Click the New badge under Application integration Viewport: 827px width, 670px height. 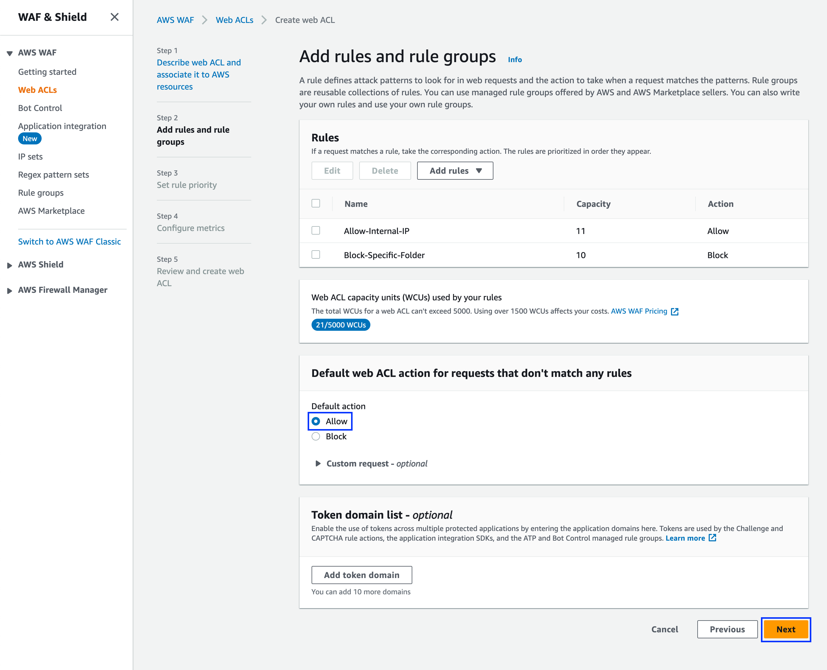pos(30,139)
